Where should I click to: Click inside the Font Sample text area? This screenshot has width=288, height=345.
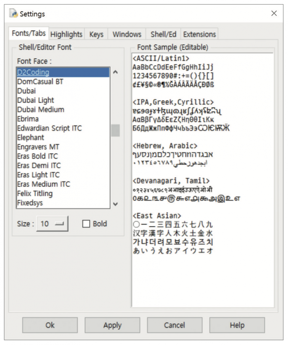point(202,280)
